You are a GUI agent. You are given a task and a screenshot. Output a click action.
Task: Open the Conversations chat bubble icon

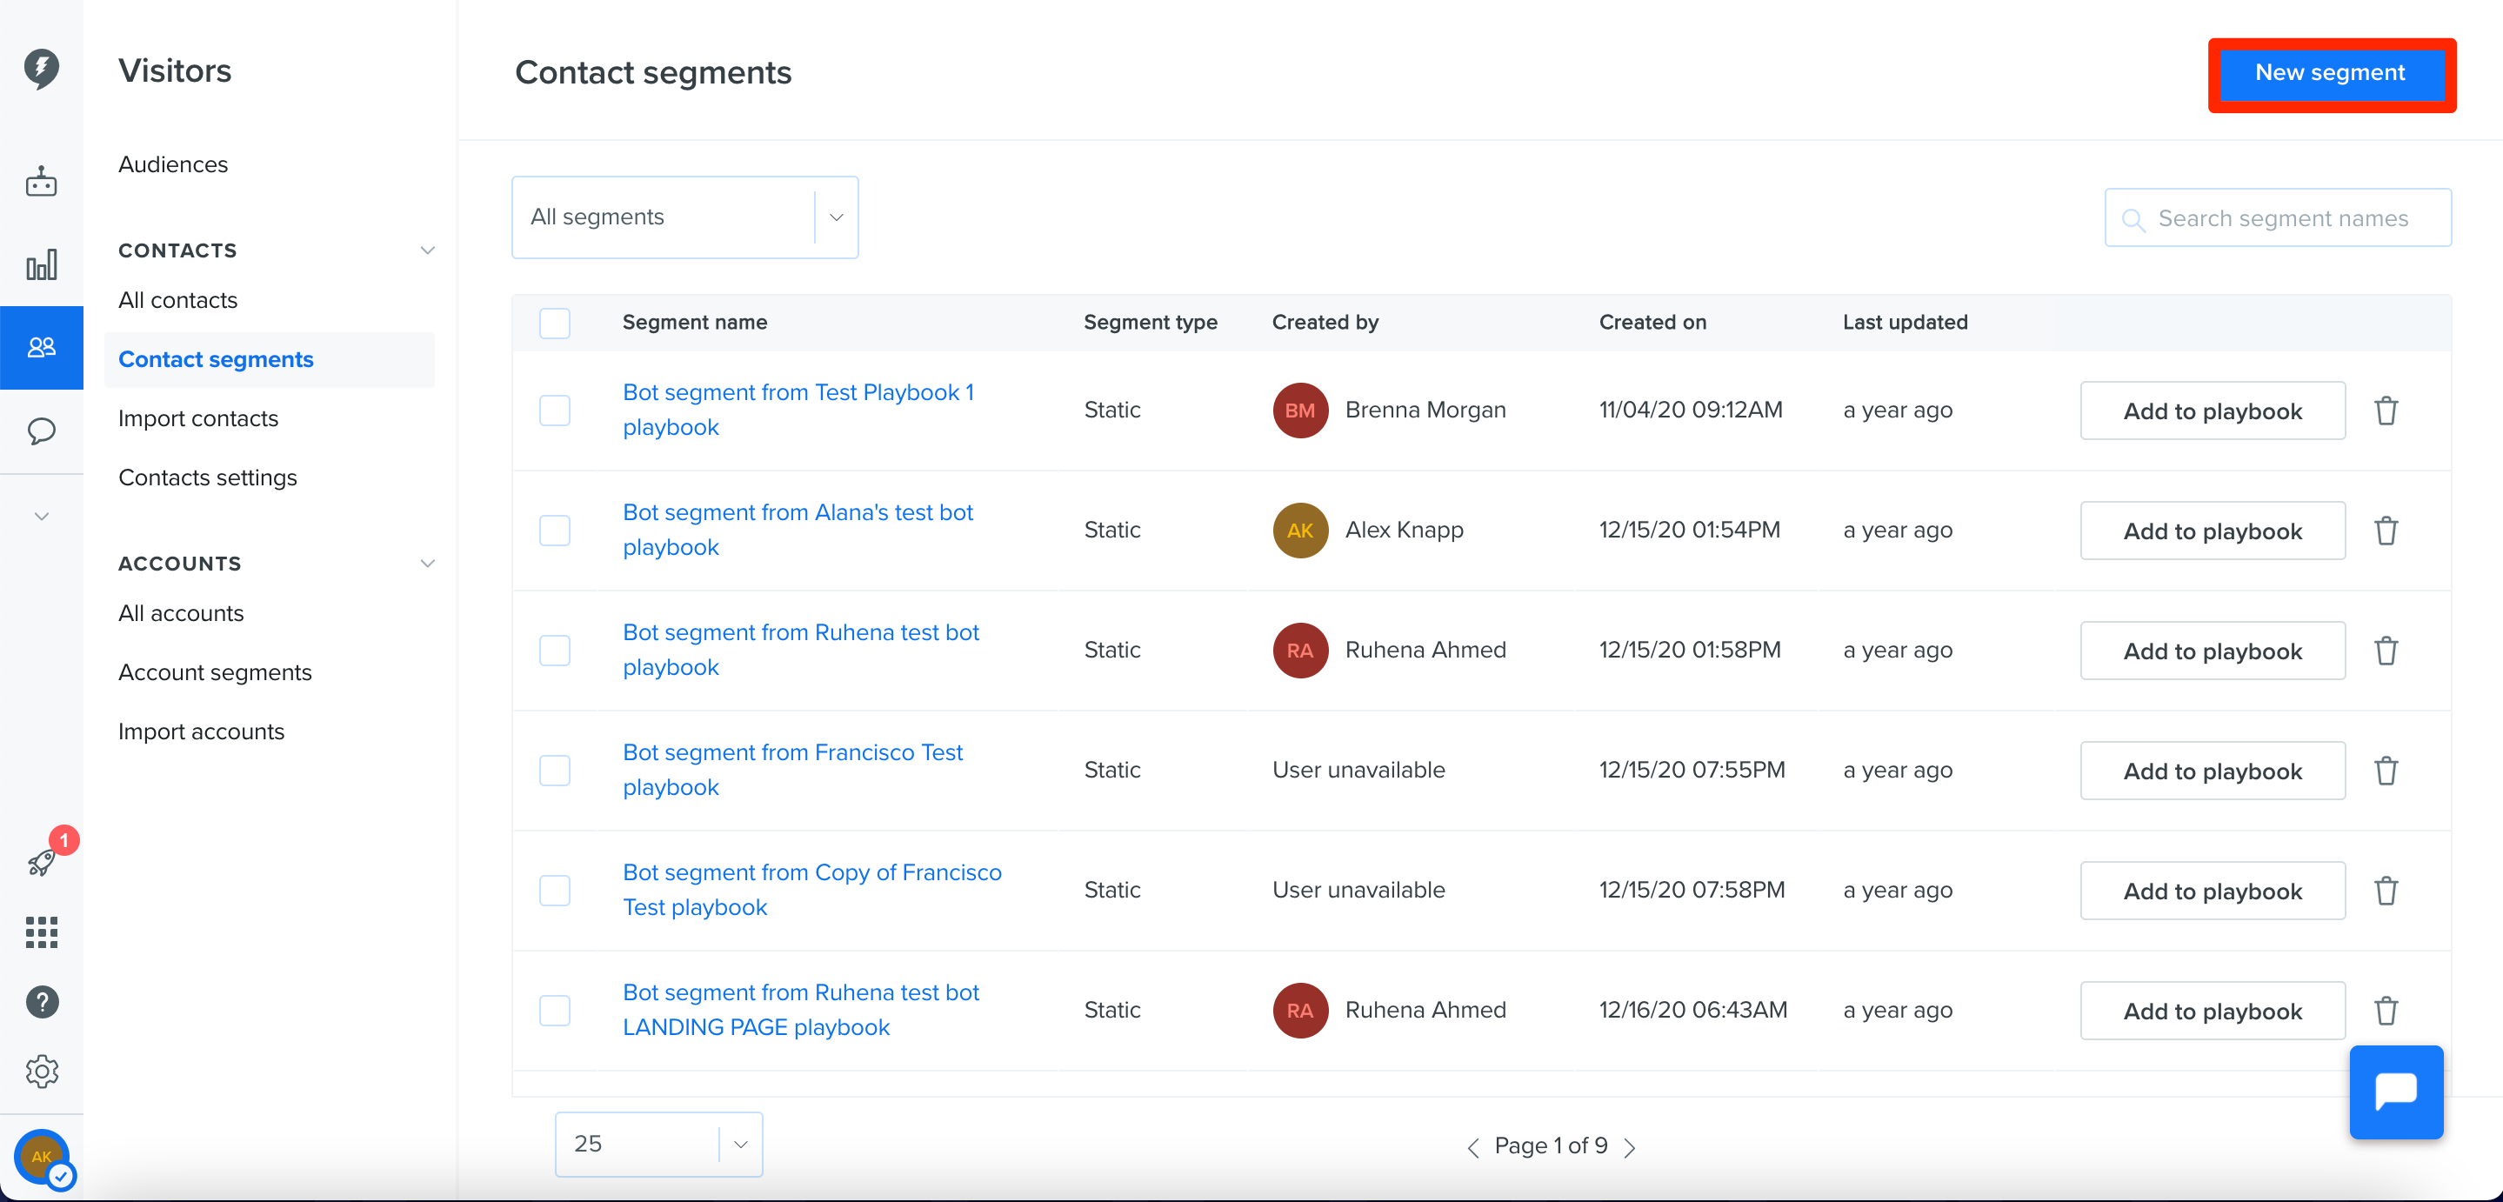[41, 431]
